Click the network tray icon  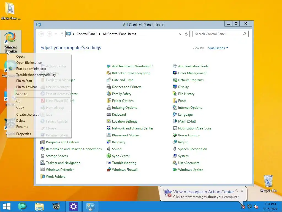tap(250, 206)
